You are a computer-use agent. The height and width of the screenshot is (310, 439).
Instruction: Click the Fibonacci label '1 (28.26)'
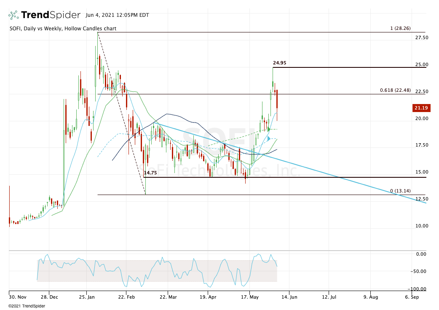400,28
